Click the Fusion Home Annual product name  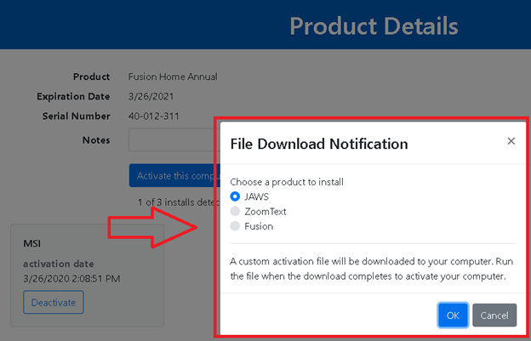pos(173,77)
